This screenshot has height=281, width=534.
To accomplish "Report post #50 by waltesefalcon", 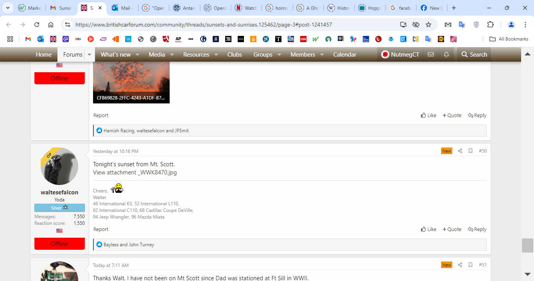I will [x=101, y=229].
